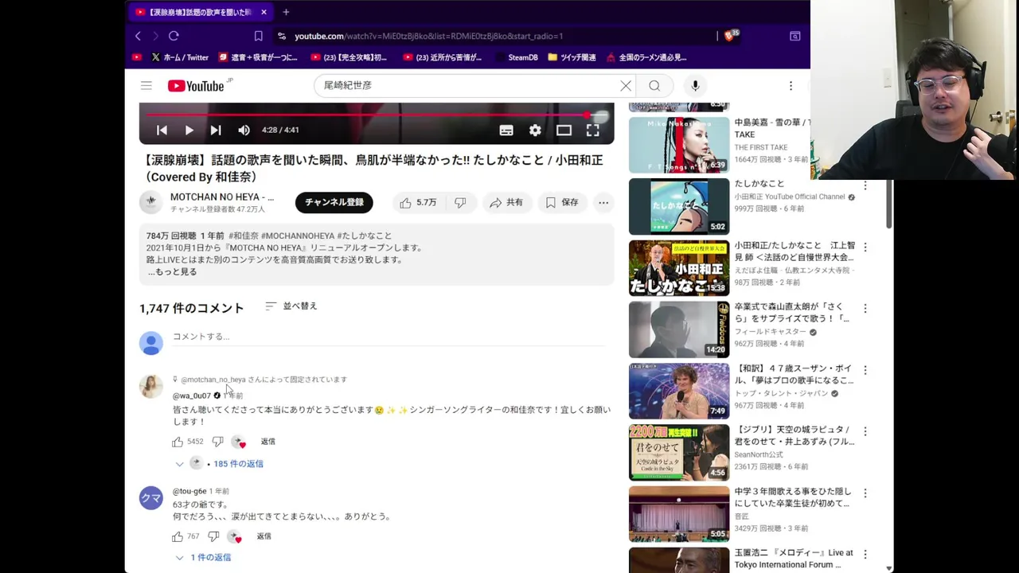This screenshot has height=573, width=1019.
Task: Reload the page in browser
Action: (x=174, y=36)
